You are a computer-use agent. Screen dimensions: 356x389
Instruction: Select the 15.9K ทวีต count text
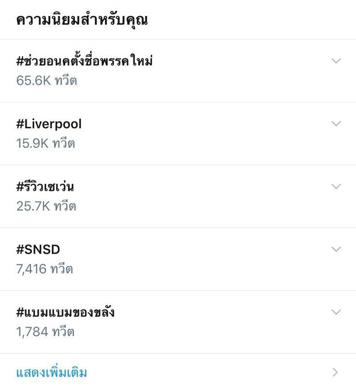[45, 143]
